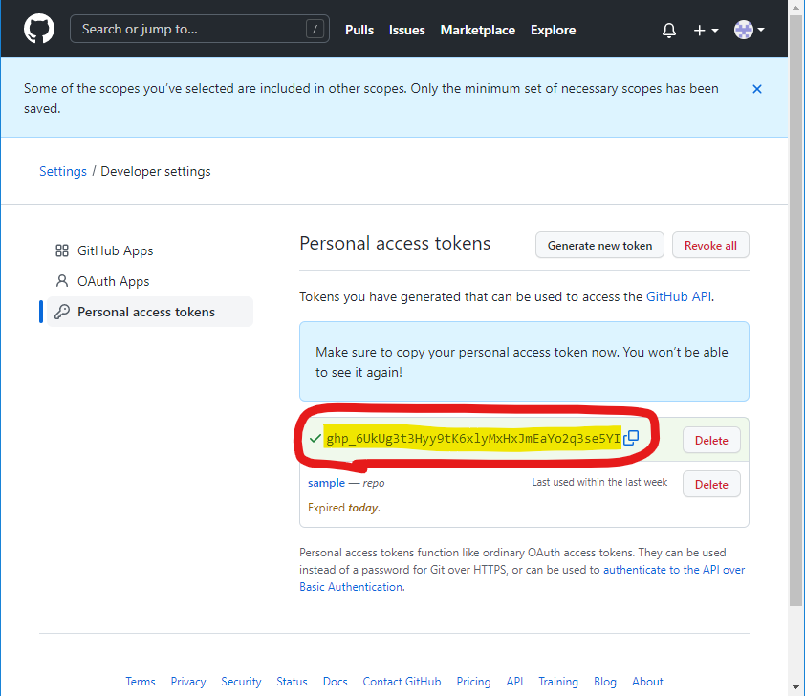The height and width of the screenshot is (696, 805).
Task: Select Personal access tokens sidebar item
Action: [145, 312]
